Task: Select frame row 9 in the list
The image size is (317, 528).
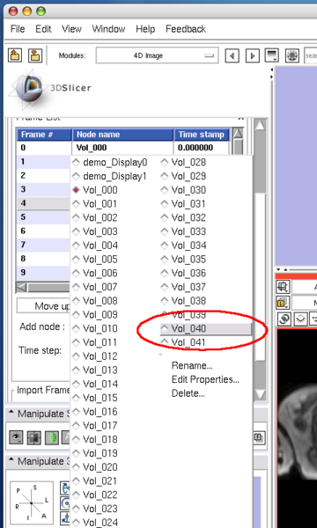Action: point(43,273)
